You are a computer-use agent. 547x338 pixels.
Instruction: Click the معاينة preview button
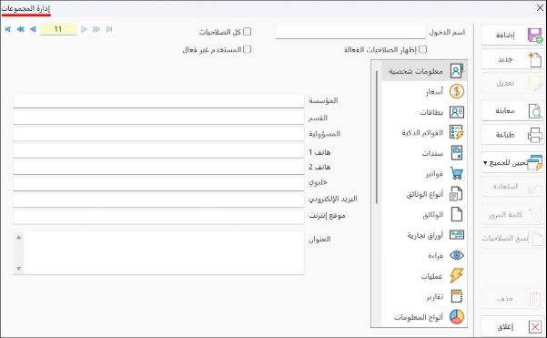point(512,110)
